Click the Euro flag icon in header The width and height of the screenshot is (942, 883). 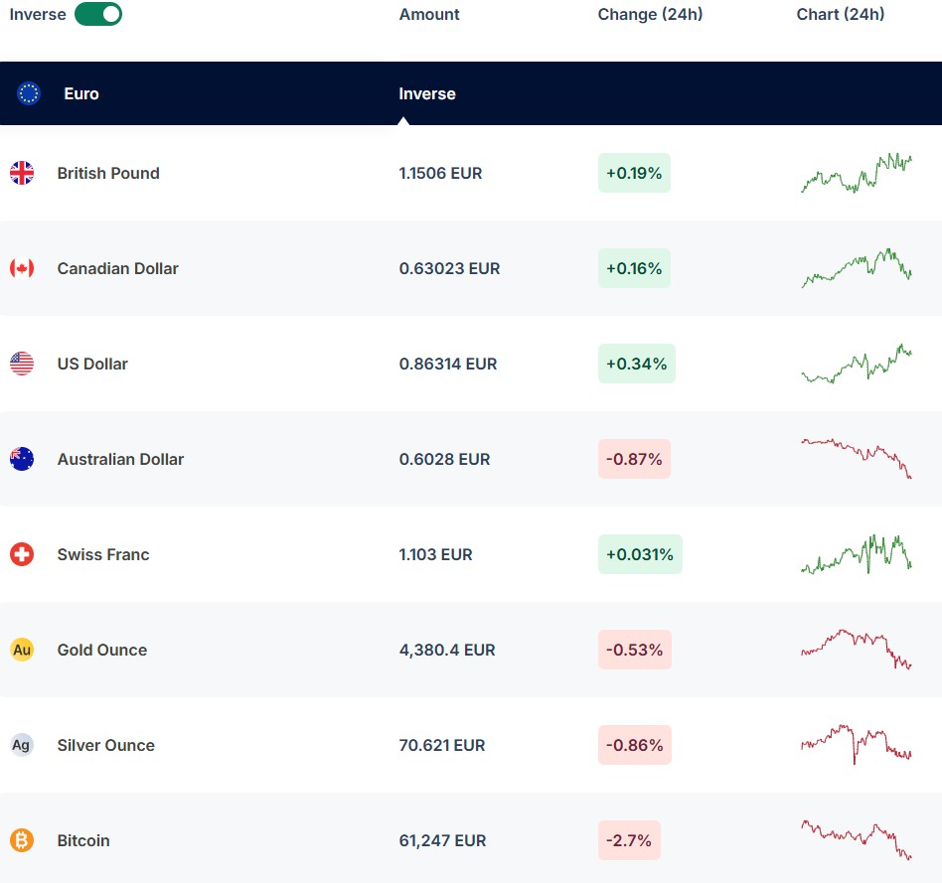tap(29, 93)
